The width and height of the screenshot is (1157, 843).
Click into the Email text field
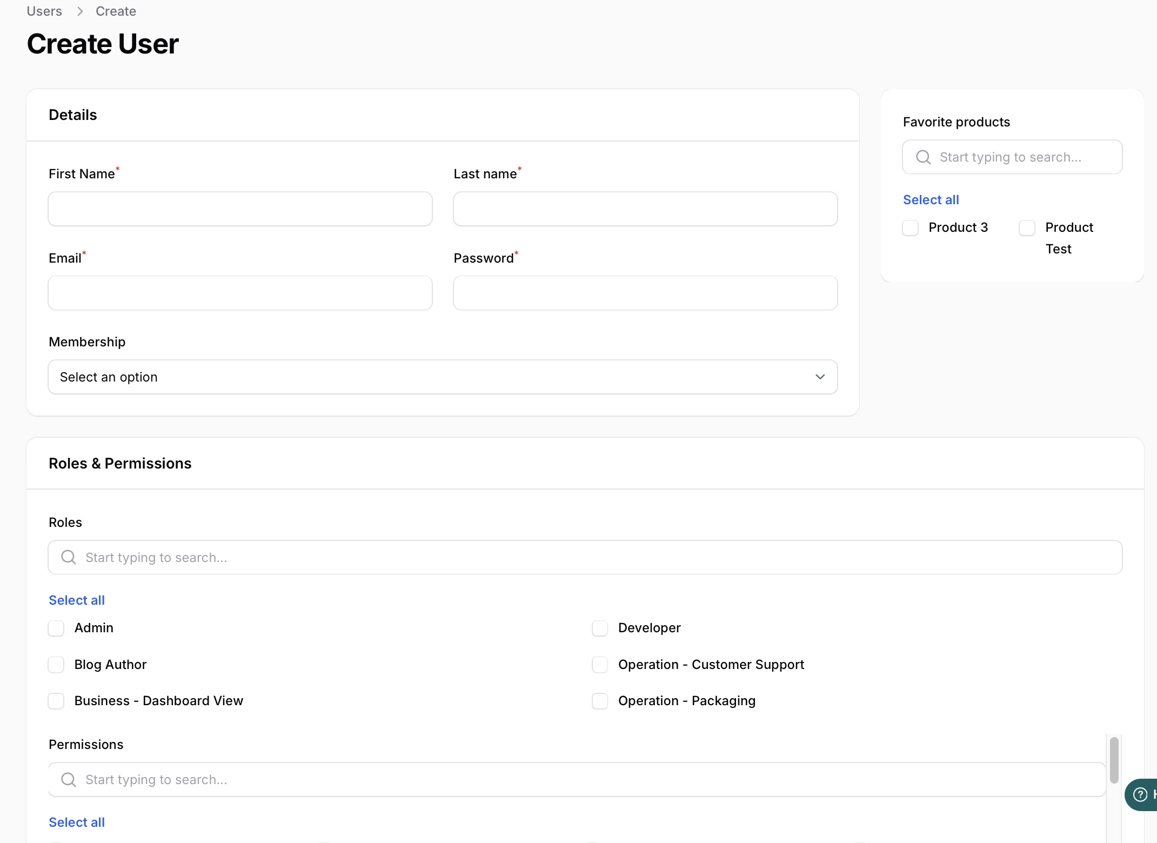point(240,293)
